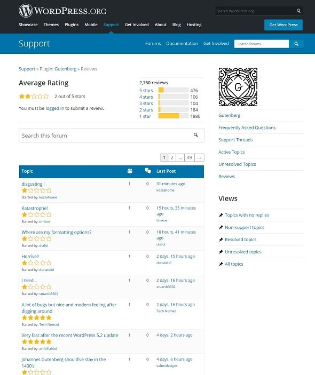
Task: Open the Showcase menu item
Action: tap(28, 25)
